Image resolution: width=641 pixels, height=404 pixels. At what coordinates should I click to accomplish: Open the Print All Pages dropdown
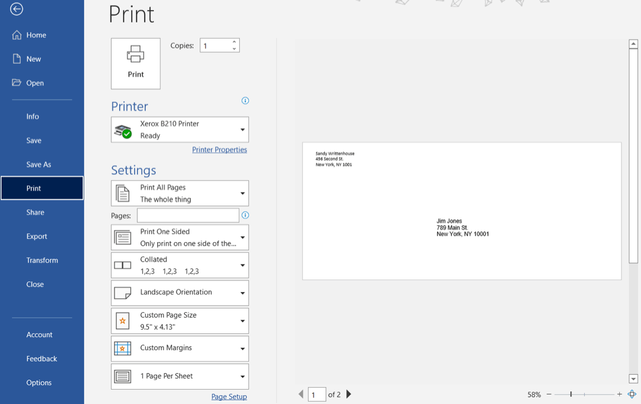(180, 193)
